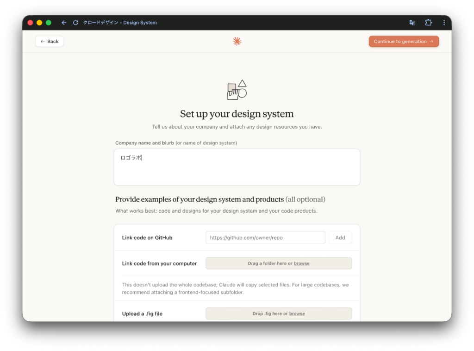The width and height of the screenshot is (474, 351).
Task: Click the page title 'Design System' in title bar
Action: [140, 23]
